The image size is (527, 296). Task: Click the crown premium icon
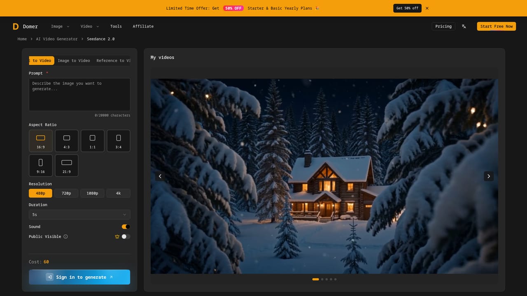click(x=117, y=237)
